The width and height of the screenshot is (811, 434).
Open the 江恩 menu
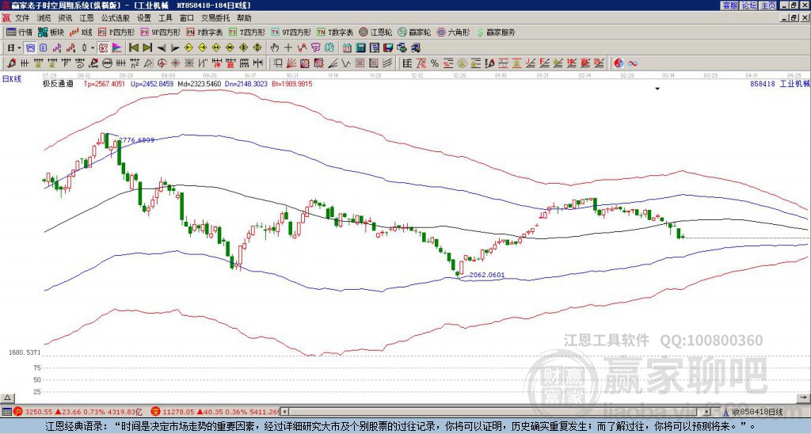pyautogui.click(x=87, y=18)
